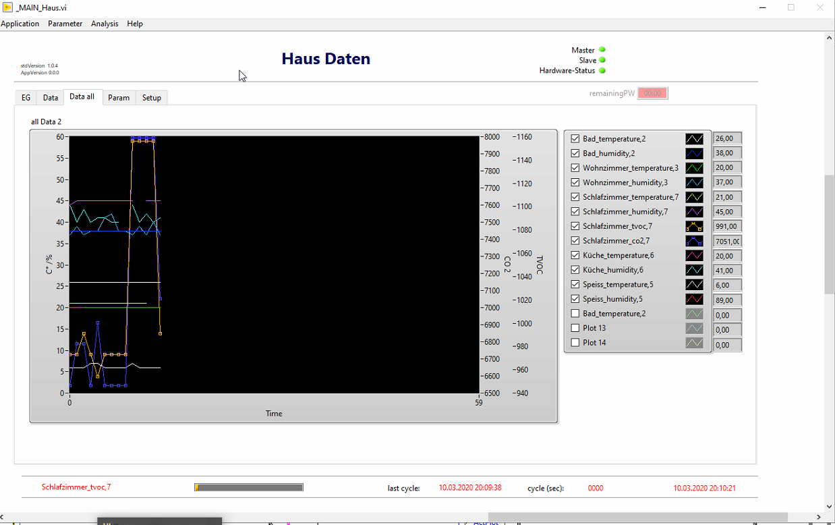Click Schlafzimmer_temperature,7 plot style icon
This screenshot has height=525, width=835.
coord(694,197)
